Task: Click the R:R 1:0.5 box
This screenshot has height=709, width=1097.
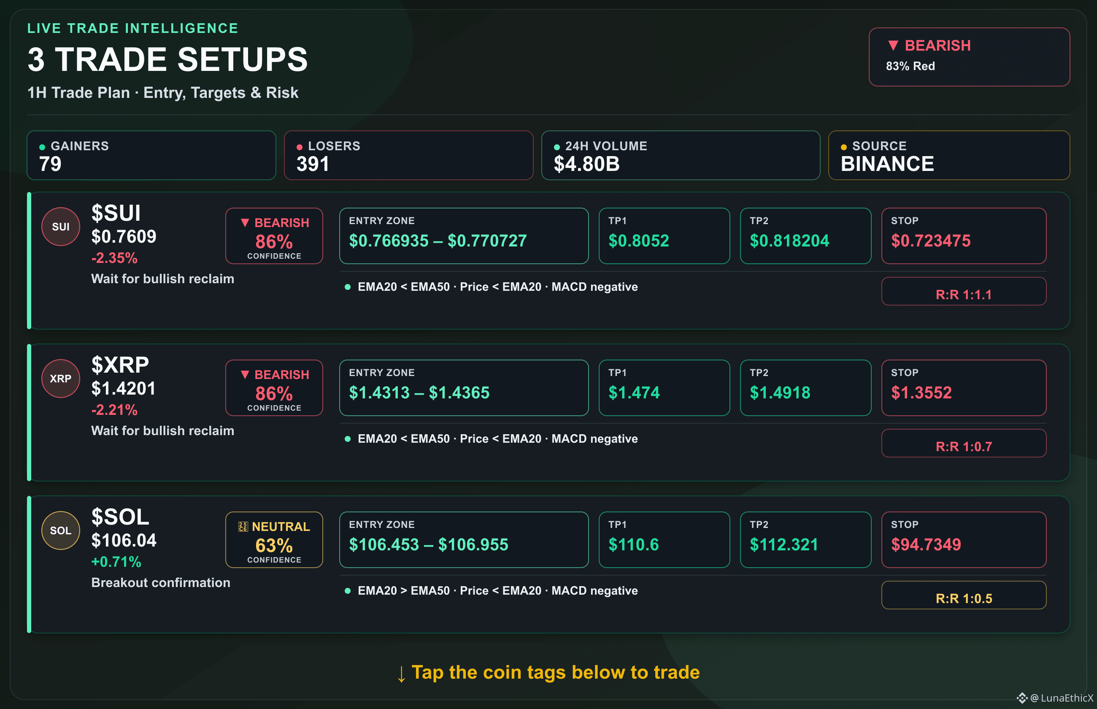Action: tap(964, 595)
